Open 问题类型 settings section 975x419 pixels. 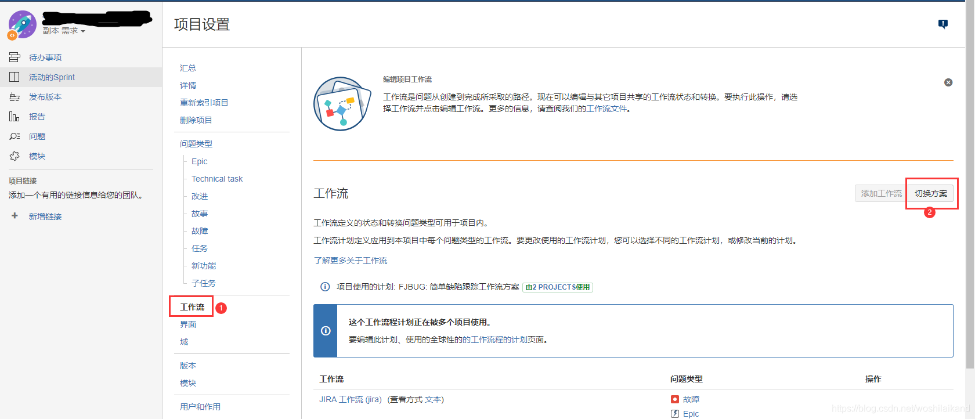(196, 144)
